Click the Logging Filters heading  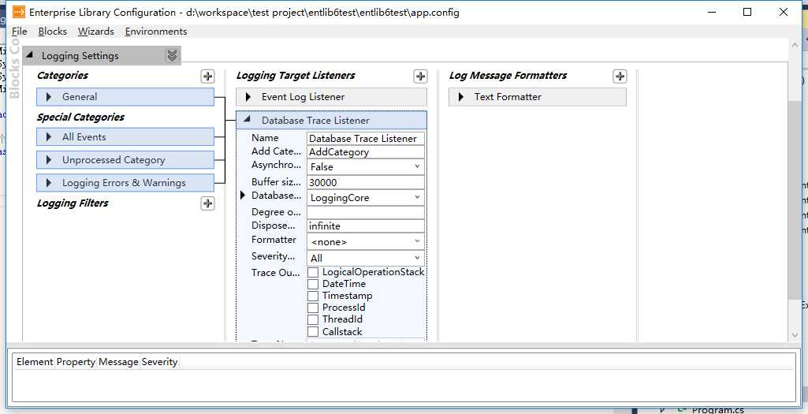pyautogui.click(x=73, y=203)
